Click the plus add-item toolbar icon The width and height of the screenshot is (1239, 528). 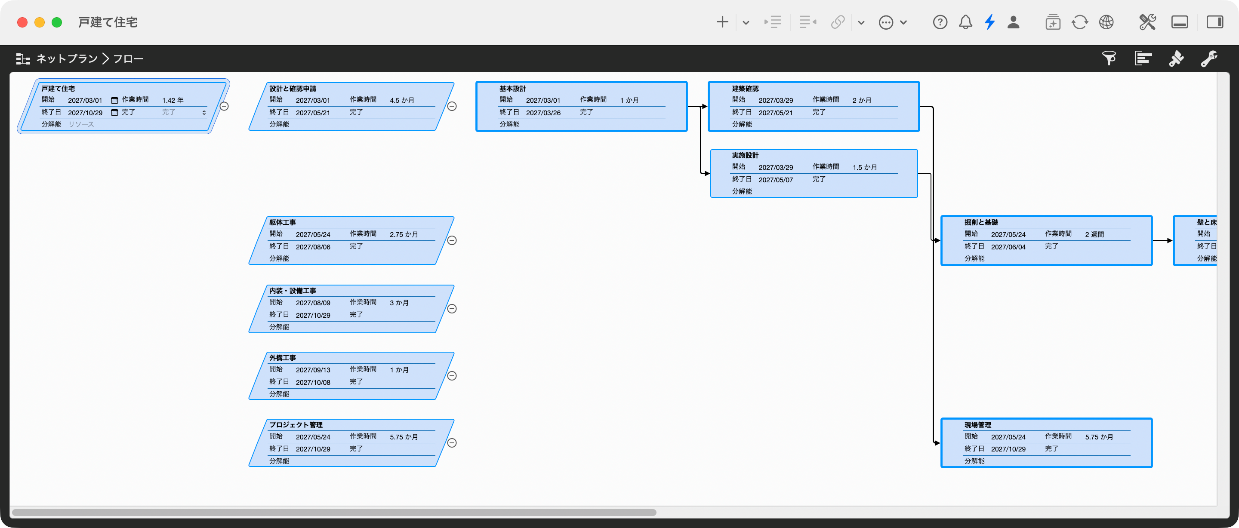coord(722,22)
